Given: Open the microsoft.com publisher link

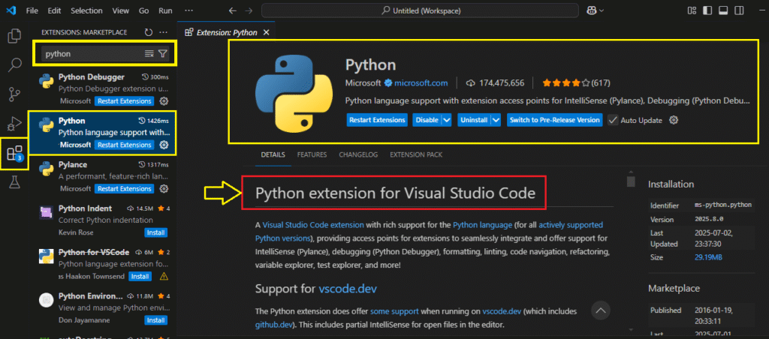Looking at the screenshot, I should click(421, 83).
